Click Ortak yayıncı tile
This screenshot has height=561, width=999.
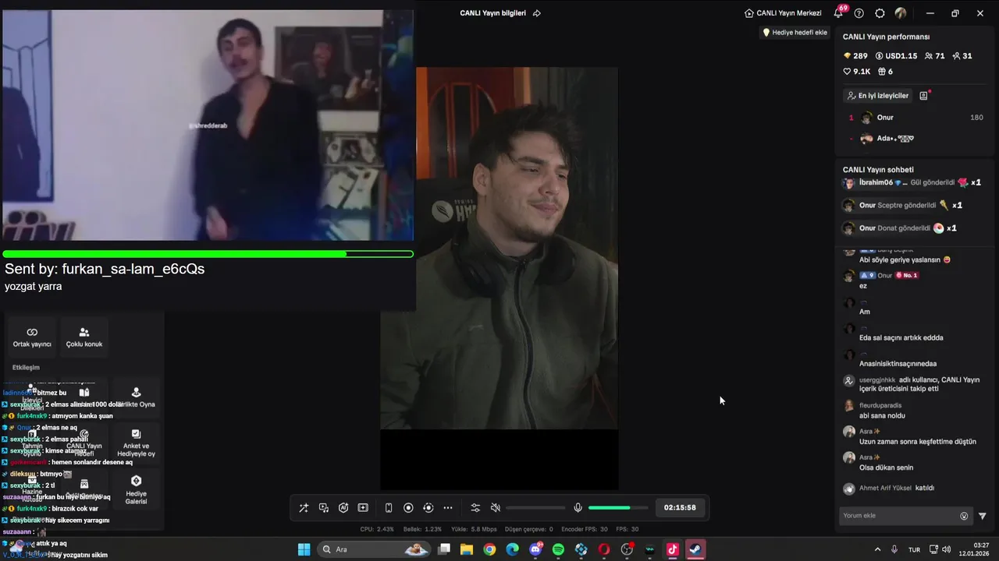[32, 337]
